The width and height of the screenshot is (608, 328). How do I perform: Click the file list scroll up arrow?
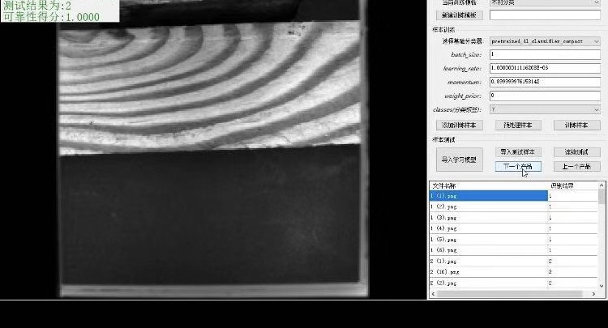pos(602,185)
